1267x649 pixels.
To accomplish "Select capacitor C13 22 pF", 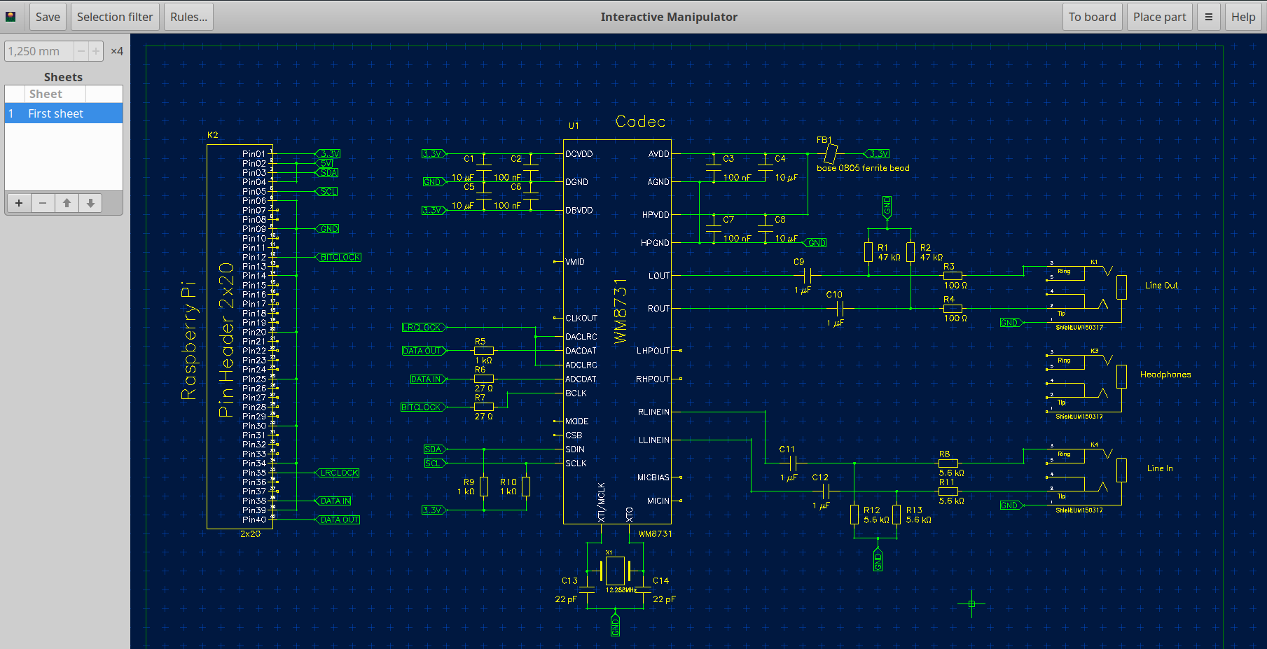I will 587,589.
